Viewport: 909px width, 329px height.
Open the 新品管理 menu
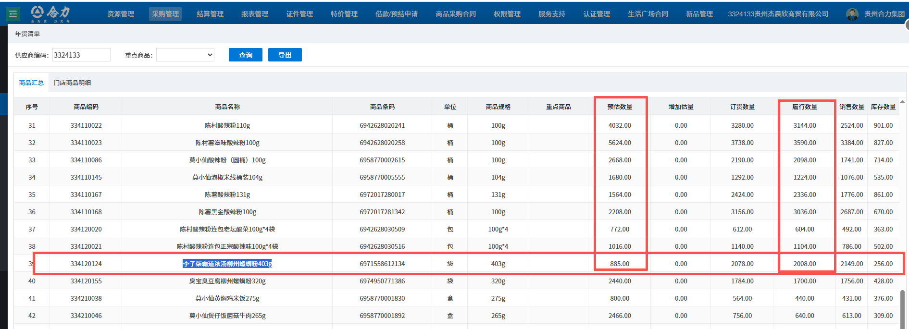pyautogui.click(x=699, y=14)
